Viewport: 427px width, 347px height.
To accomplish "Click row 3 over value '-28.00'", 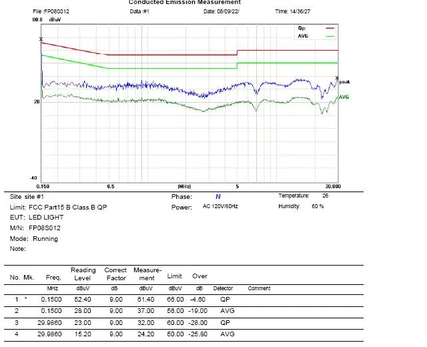I will 197,323.
